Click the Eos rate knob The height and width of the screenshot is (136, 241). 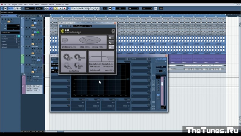pyautogui.click(x=66, y=65)
